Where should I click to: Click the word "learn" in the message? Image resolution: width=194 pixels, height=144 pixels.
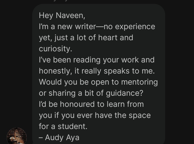coord(116,104)
